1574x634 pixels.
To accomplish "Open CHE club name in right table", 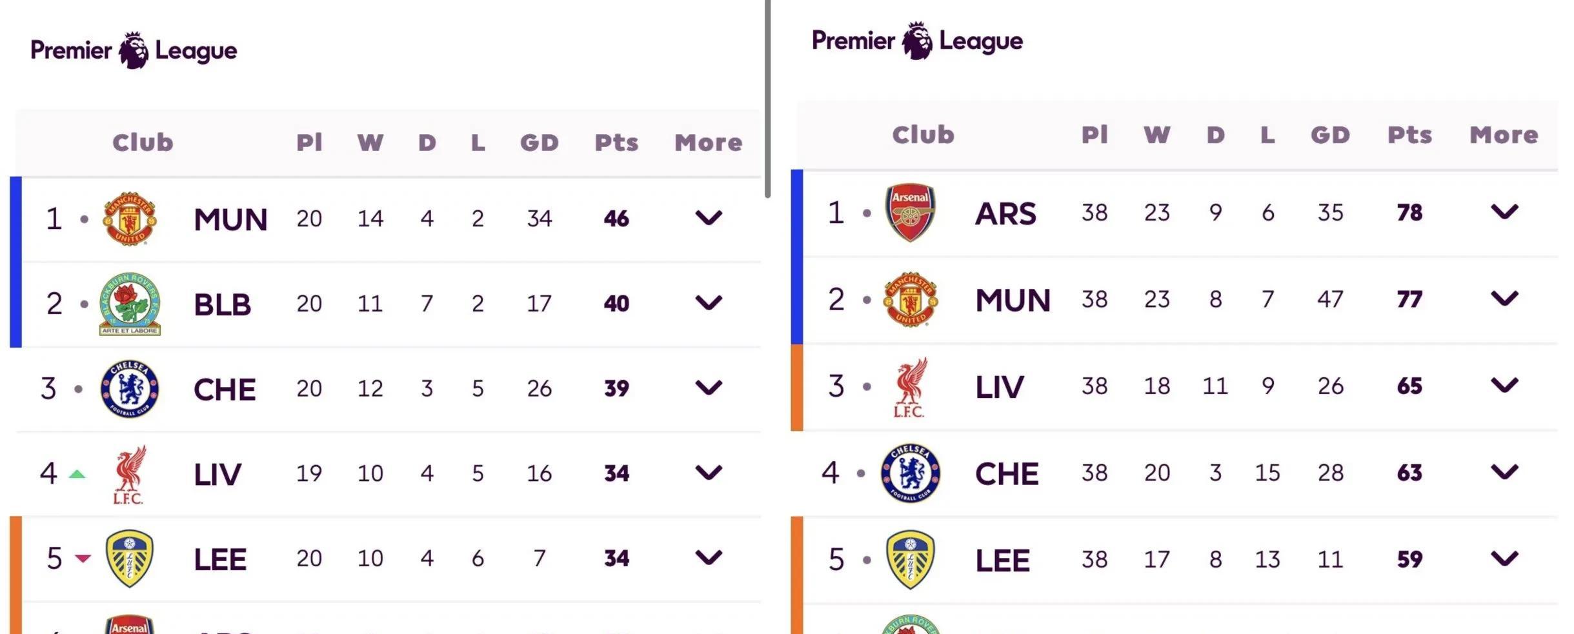I will (x=1007, y=474).
